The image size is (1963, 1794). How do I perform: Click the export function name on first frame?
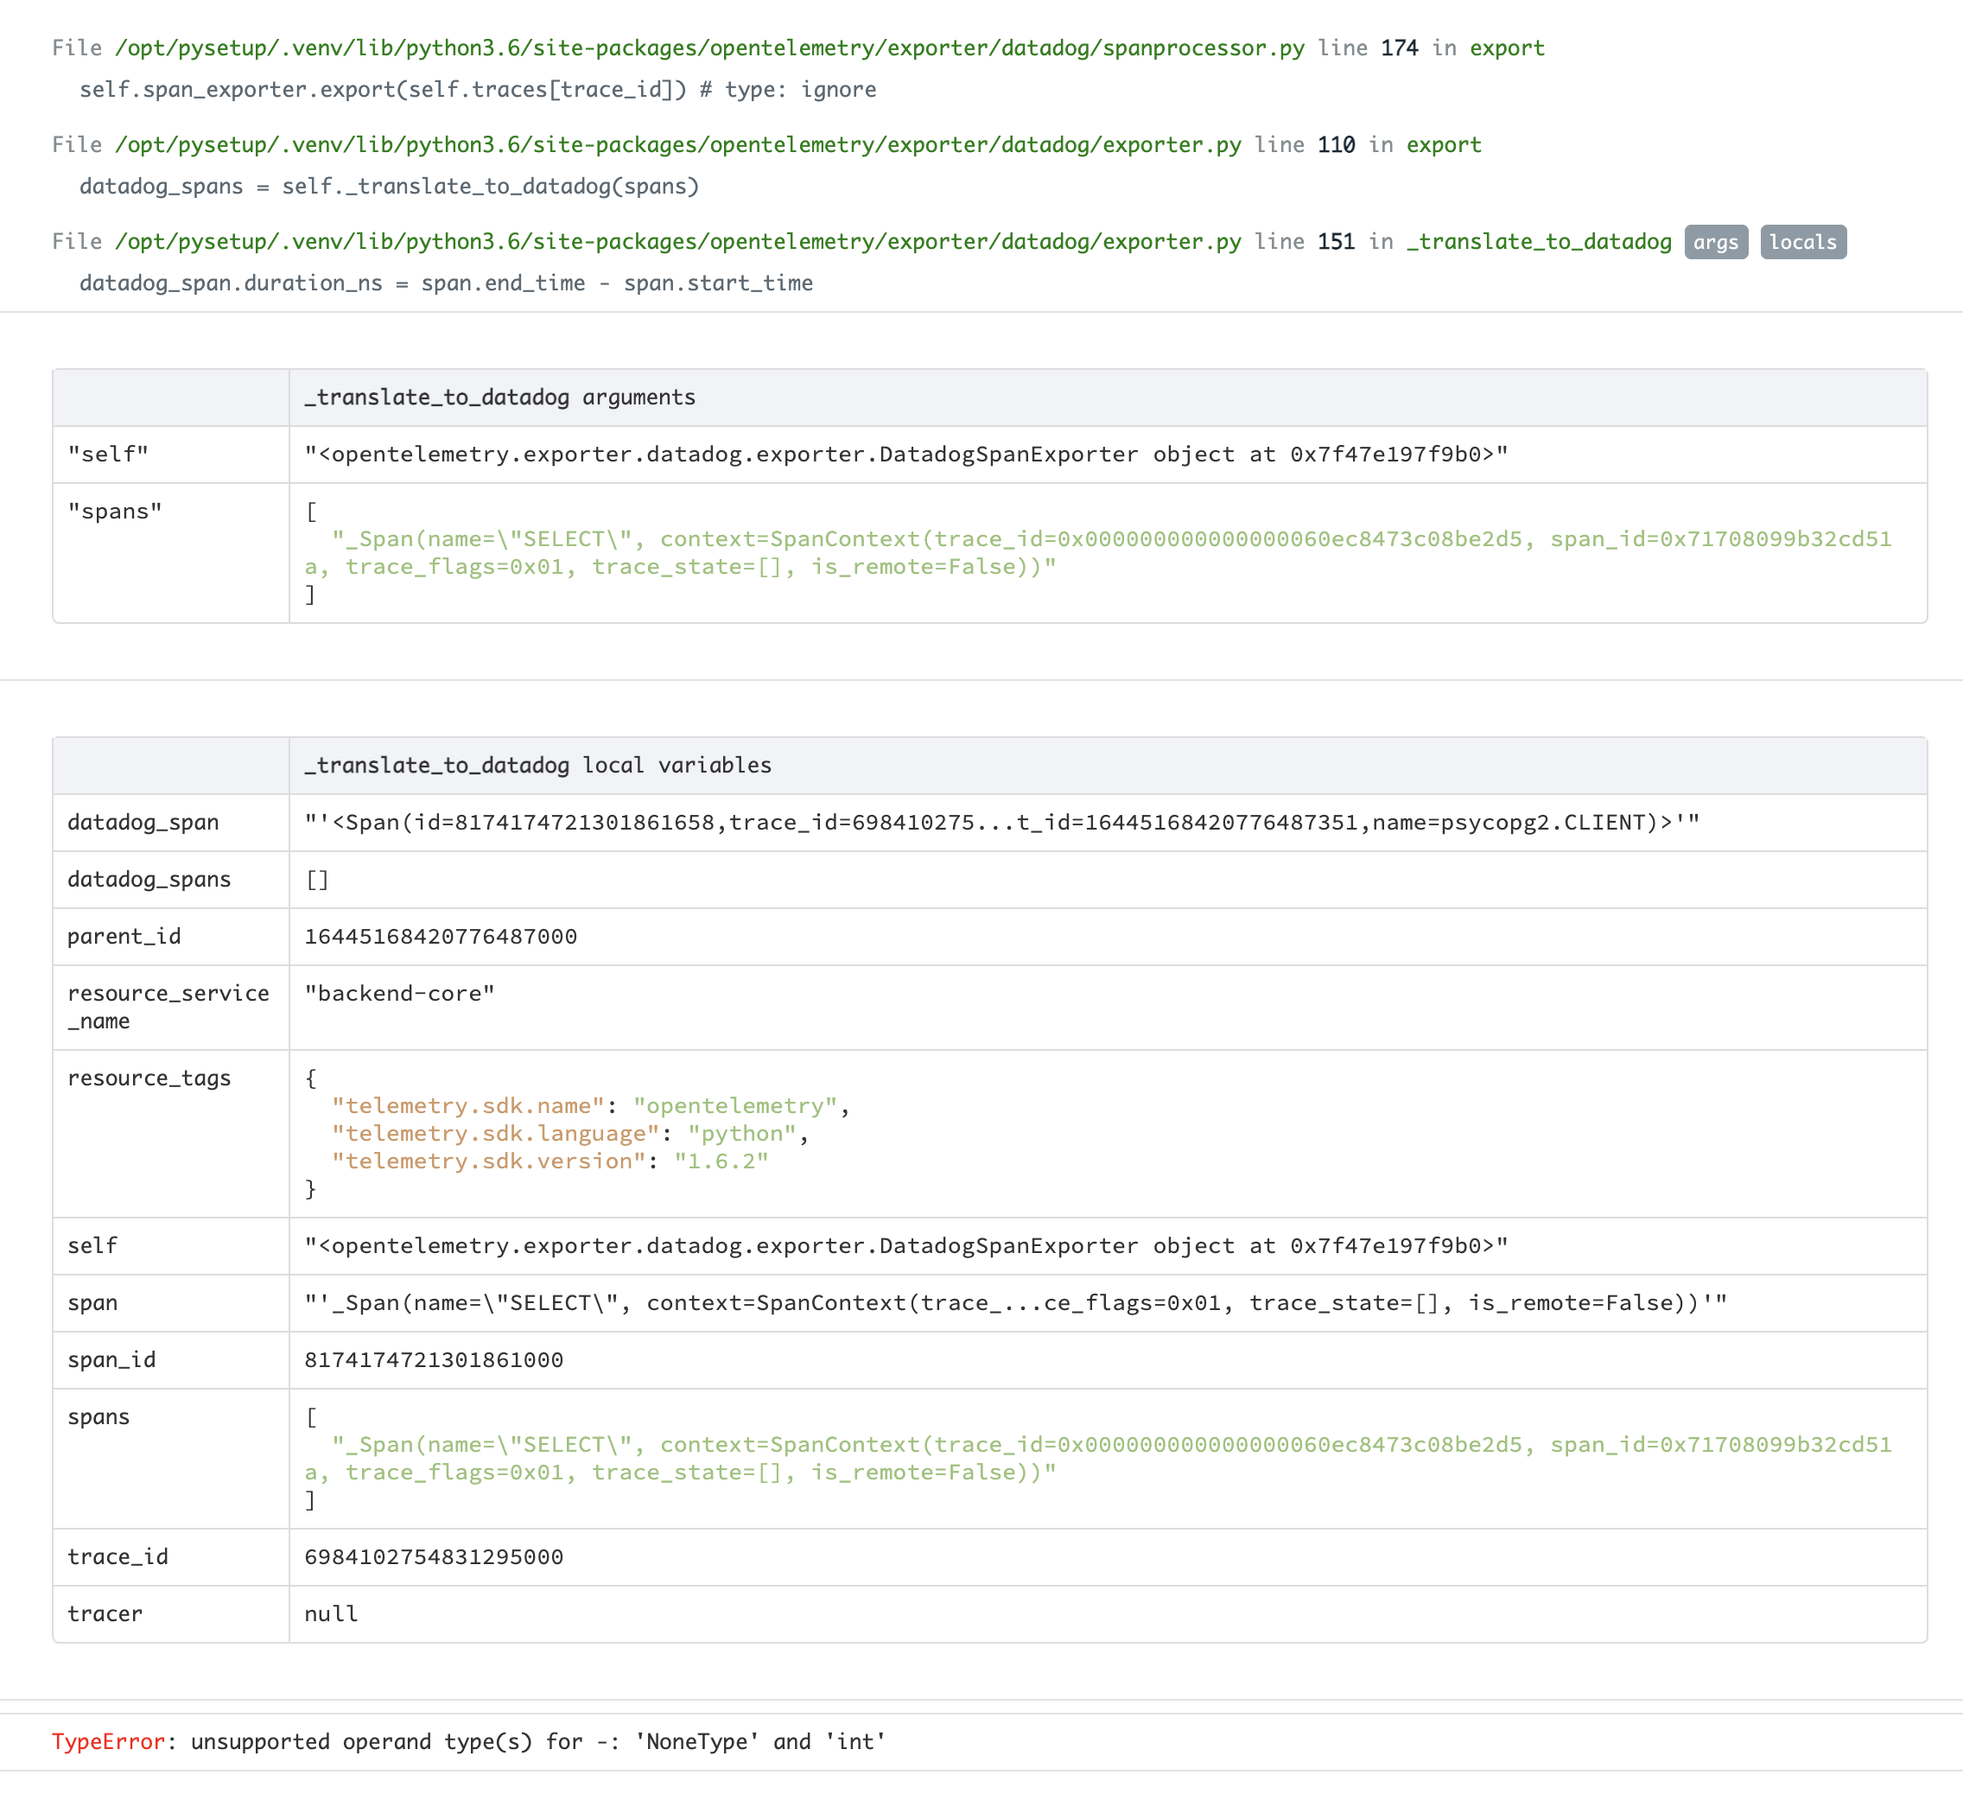pyautogui.click(x=1508, y=47)
